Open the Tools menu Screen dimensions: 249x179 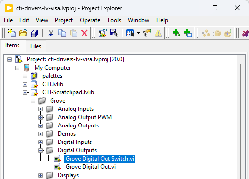pyautogui.click(x=114, y=20)
